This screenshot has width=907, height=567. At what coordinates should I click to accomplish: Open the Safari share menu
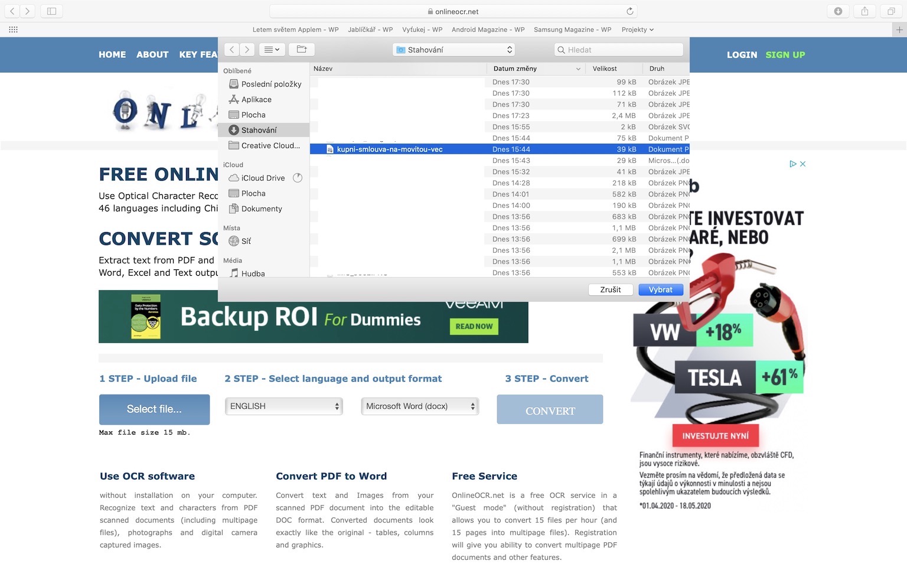pos(864,11)
